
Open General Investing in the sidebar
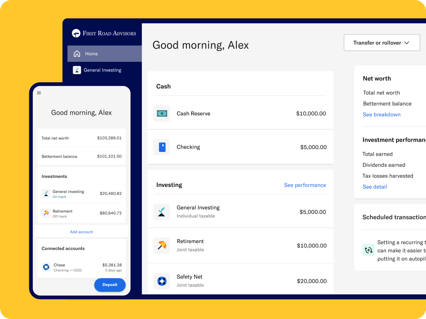point(102,70)
